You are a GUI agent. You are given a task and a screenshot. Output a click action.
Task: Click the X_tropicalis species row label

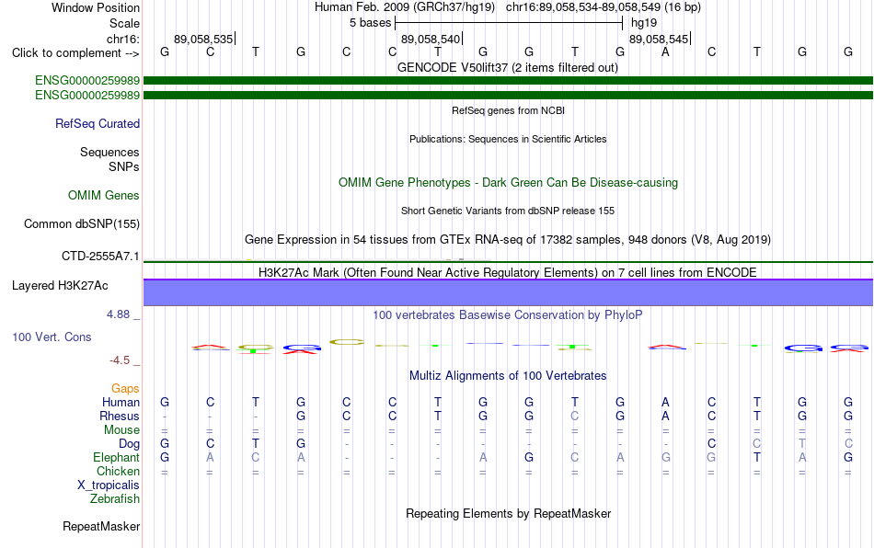tap(109, 485)
